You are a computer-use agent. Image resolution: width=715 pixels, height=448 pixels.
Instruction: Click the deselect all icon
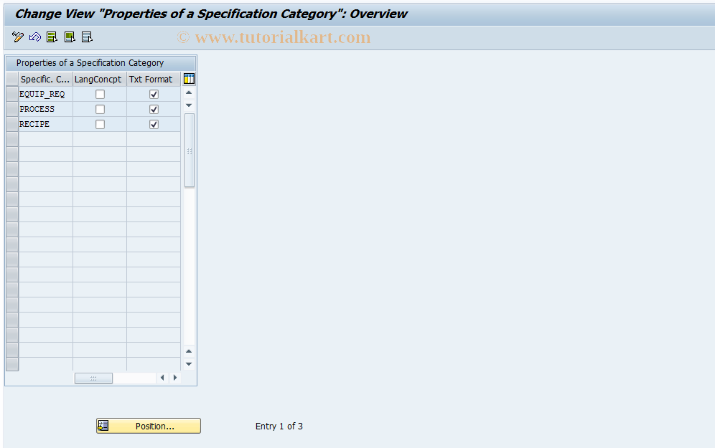pyautogui.click(x=87, y=37)
